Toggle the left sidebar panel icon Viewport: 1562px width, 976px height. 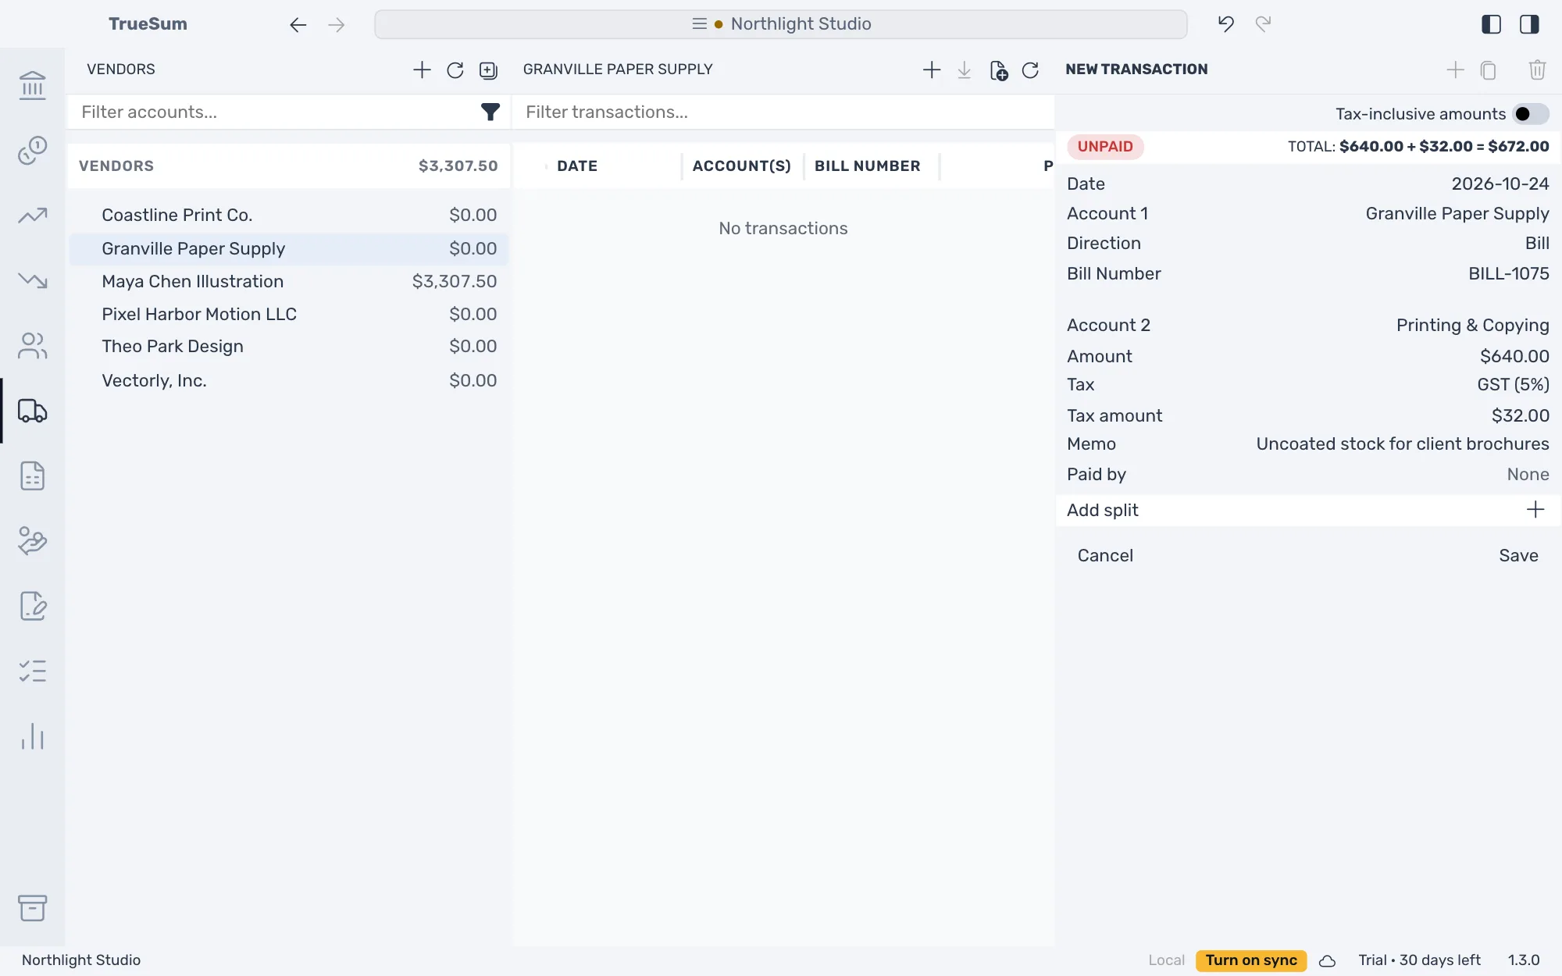pyautogui.click(x=1491, y=24)
